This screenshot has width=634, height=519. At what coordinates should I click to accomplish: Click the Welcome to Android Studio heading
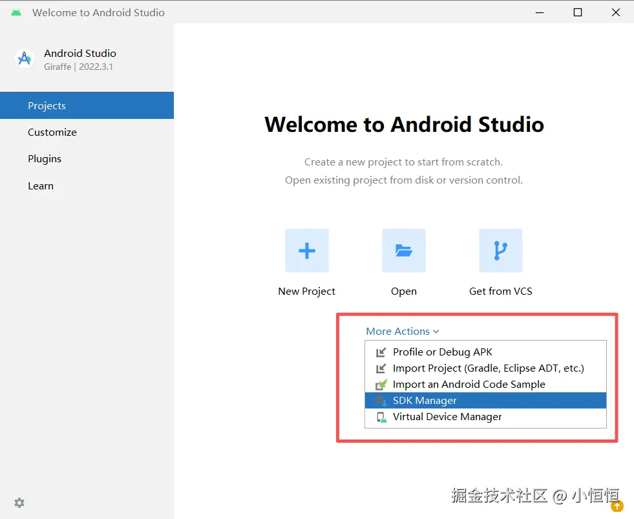coord(405,124)
